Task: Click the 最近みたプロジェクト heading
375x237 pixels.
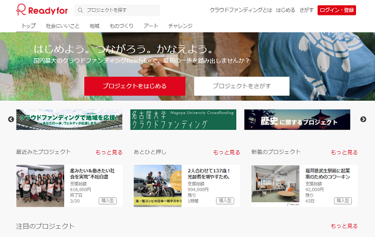Action: point(43,152)
